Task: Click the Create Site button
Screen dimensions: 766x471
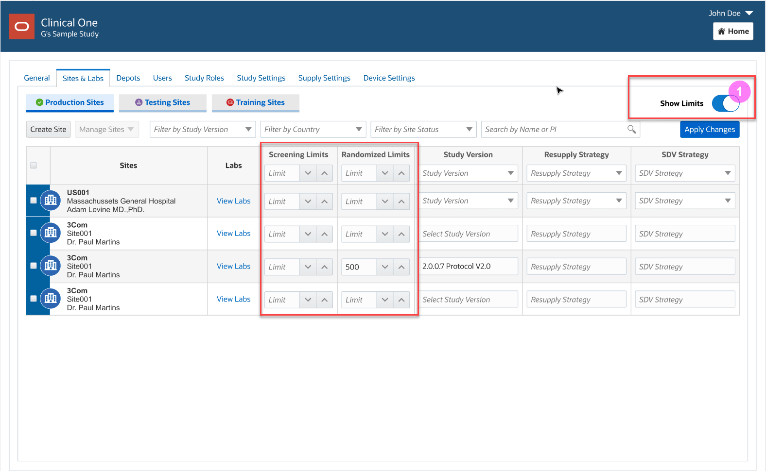Action: [48, 130]
